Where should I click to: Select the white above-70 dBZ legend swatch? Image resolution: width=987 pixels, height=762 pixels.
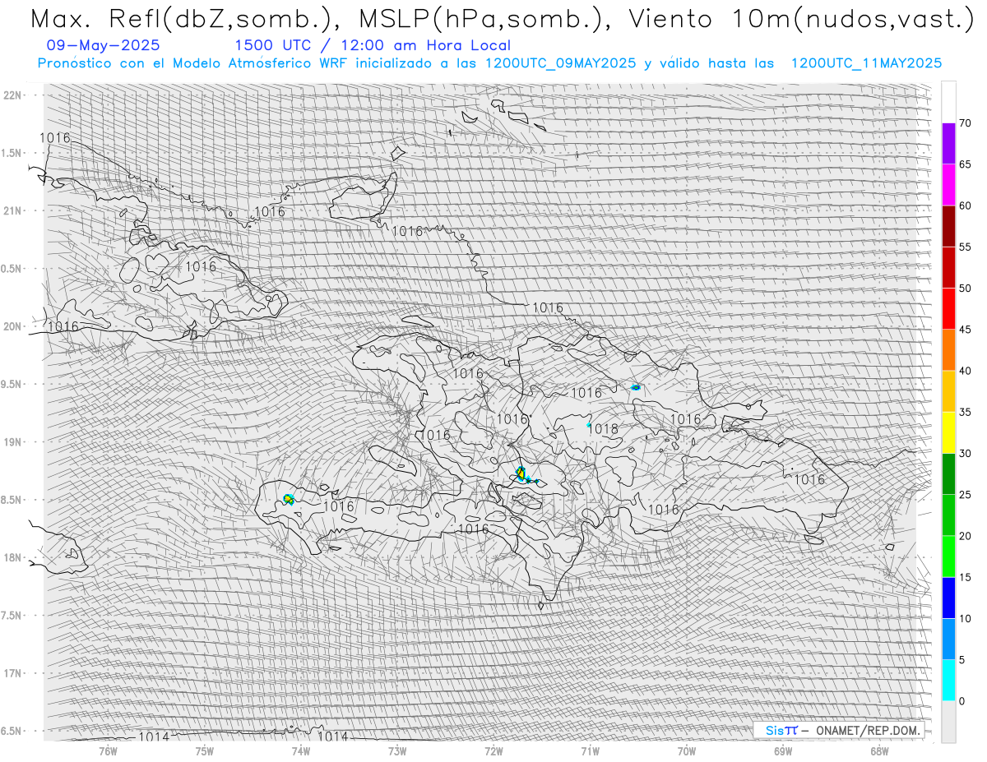coord(948,102)
